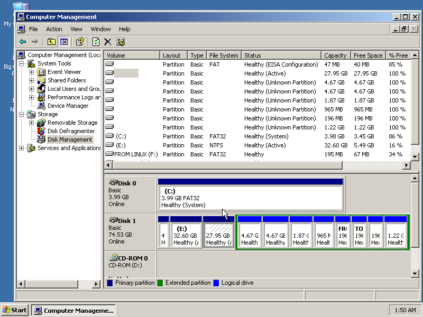Expand the Shared Folders node
423x317 pixels.
point(31,80)
